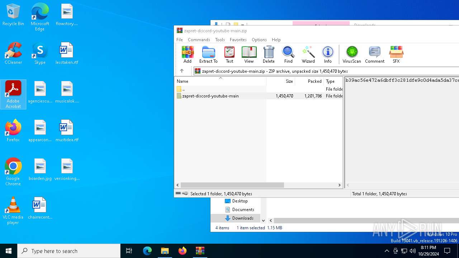The height and width of the screenshot is (258, 459).
Task: Select lesstaken.rtf desktop file
Action: 67,54
